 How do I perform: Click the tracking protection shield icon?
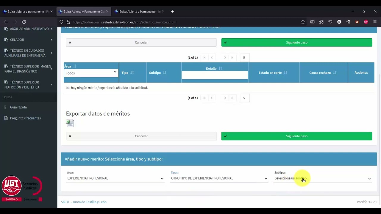click(61, 22)
